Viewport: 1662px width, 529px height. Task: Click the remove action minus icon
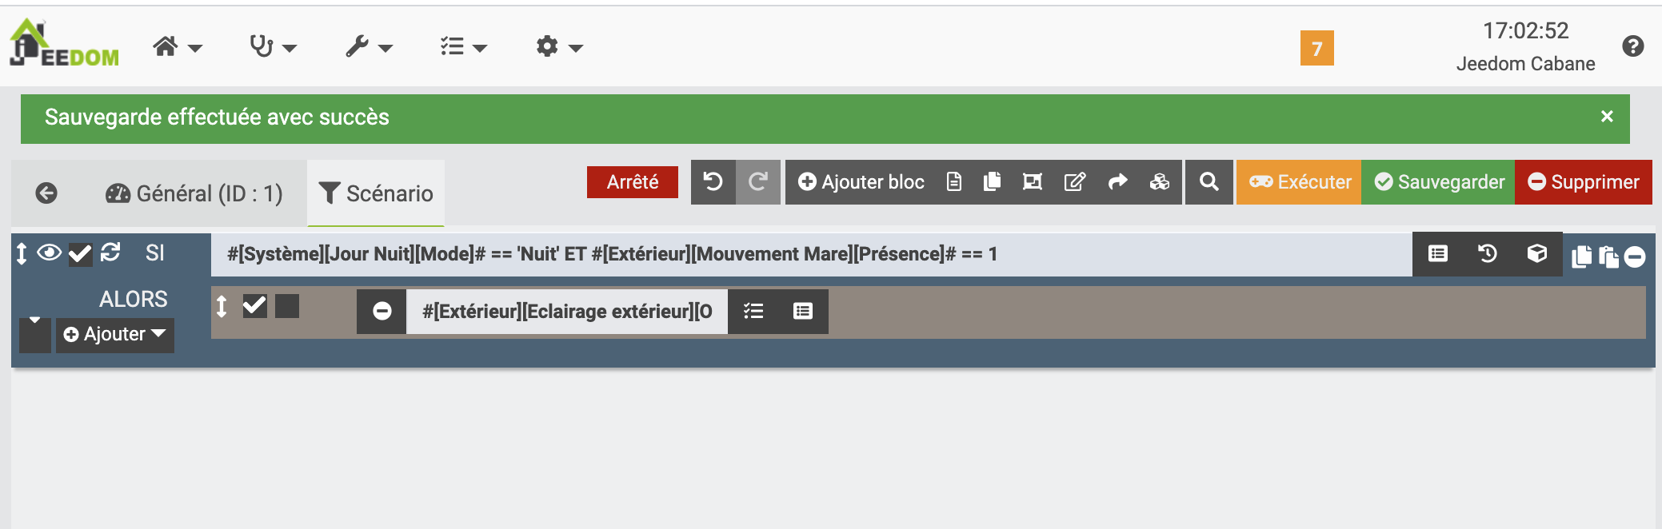tap(382, 311)
